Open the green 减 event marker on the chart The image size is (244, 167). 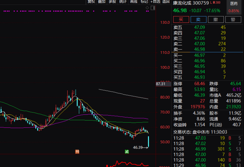pos(127,152)
